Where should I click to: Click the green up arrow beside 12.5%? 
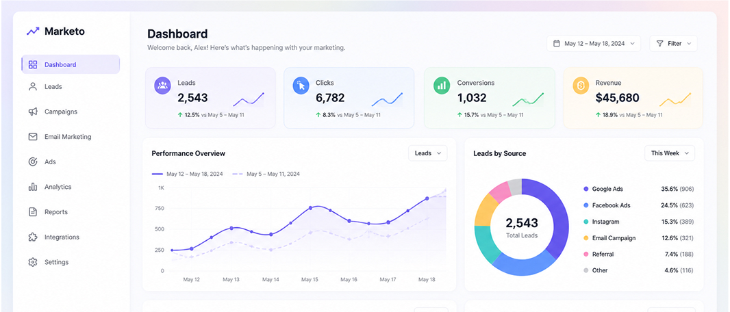[180, 114]
